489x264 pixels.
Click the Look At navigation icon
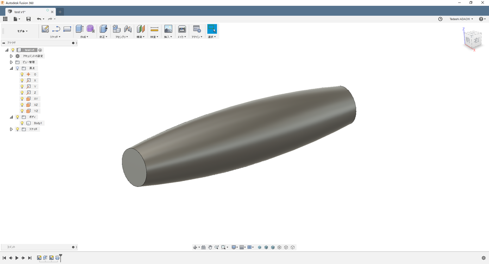(x=203, y=247)
